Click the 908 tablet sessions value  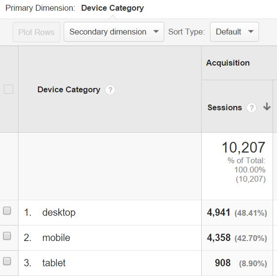[x=223, y=263]
